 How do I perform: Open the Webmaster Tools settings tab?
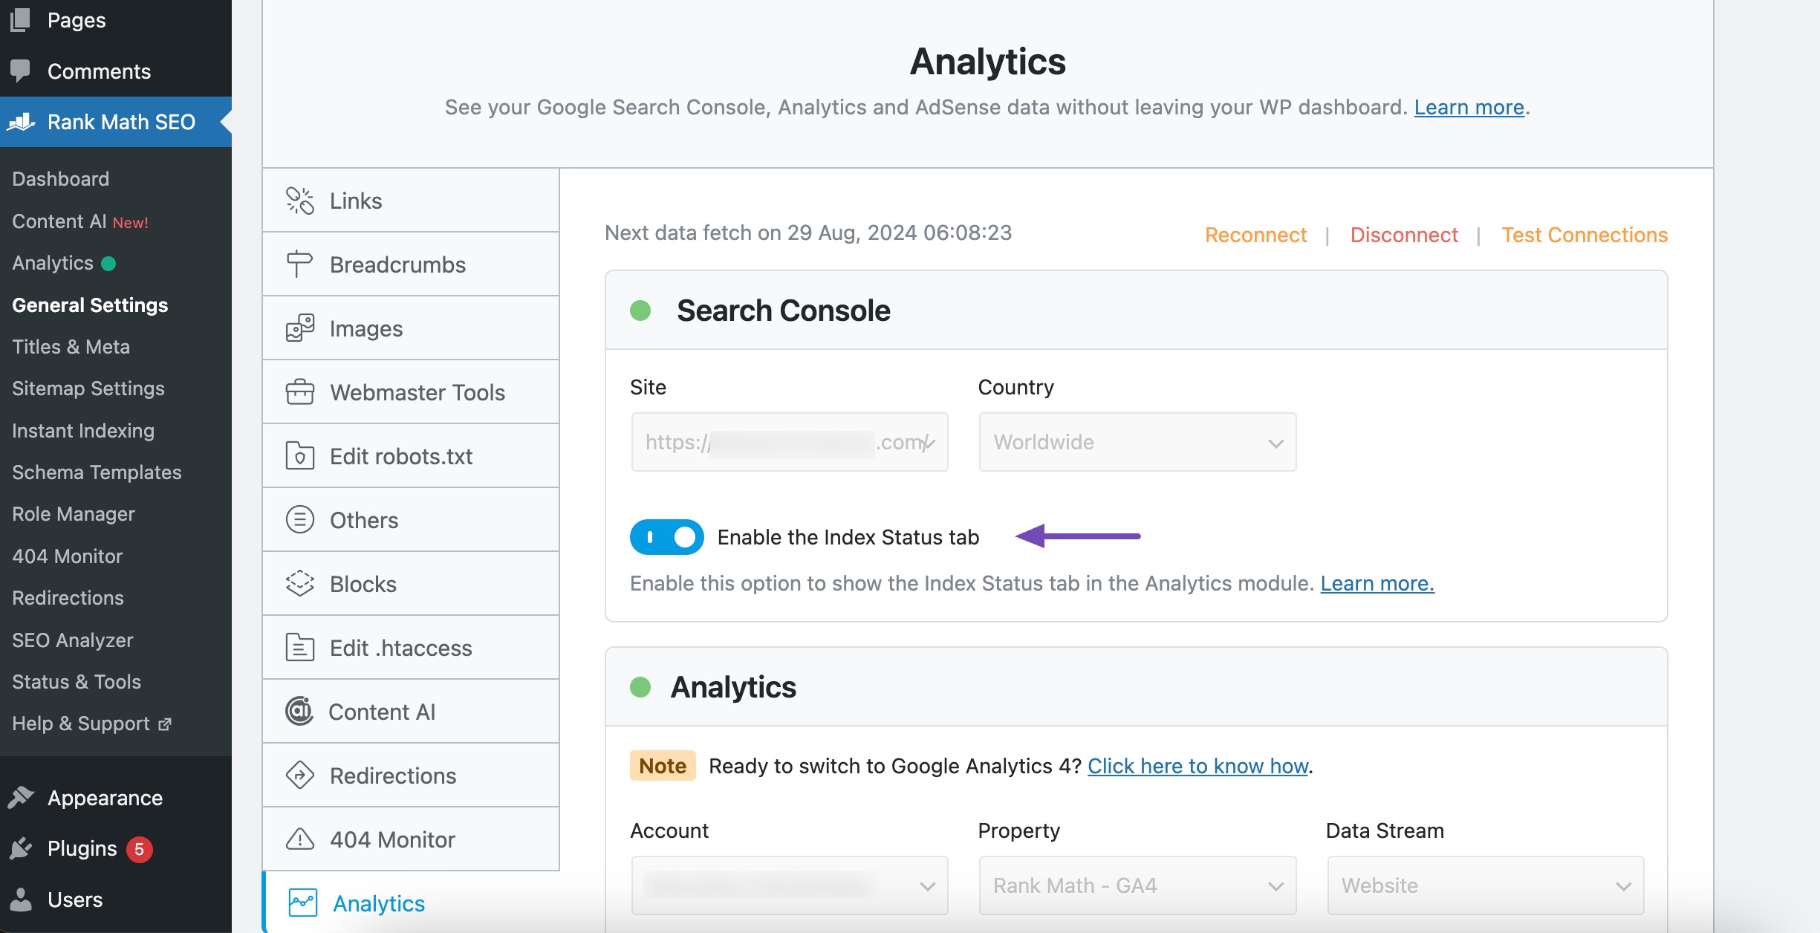click(x=411, y=392)
